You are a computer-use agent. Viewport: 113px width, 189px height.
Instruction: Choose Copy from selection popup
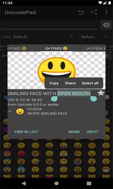click(x=54, y=83)
